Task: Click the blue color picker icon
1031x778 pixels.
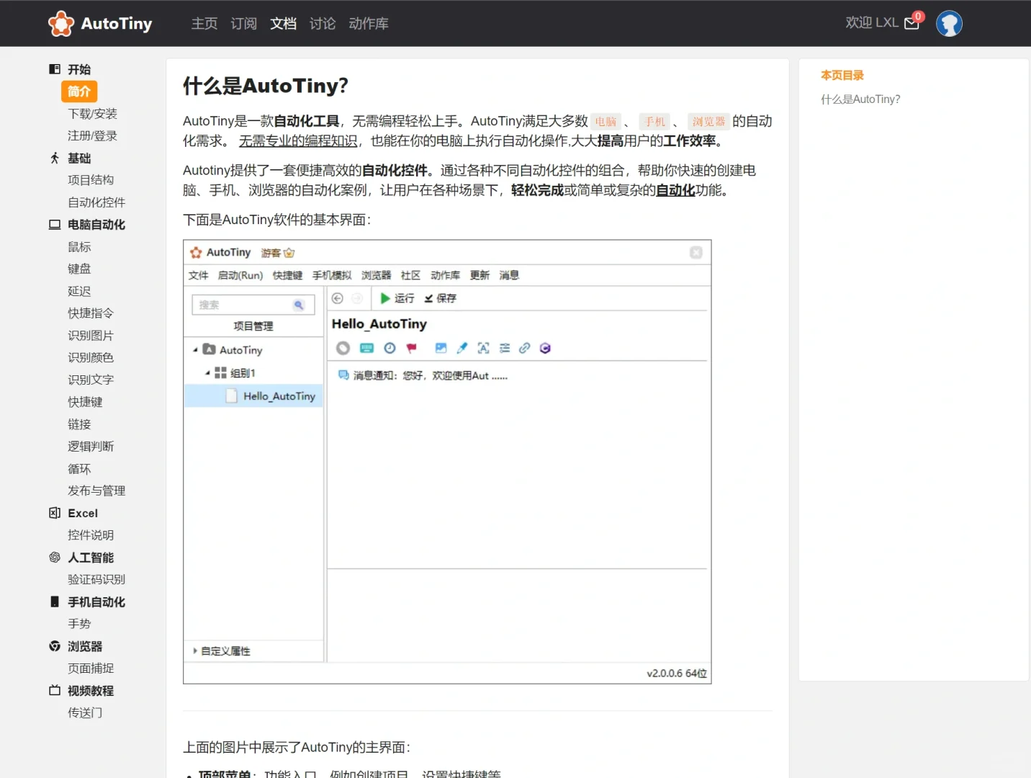Action: pyautogui.click(x=462, y=348)
